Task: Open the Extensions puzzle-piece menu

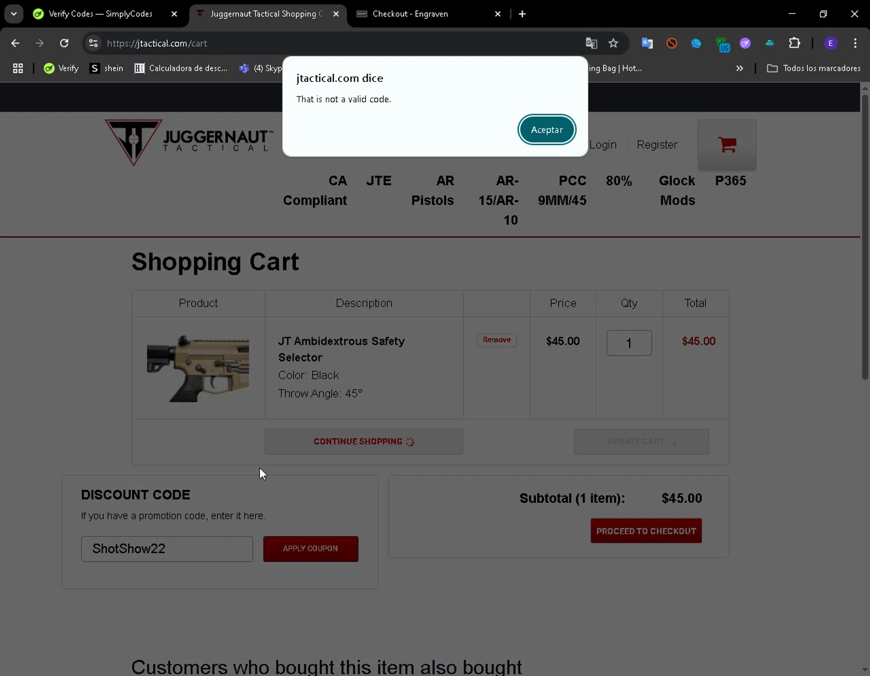Action: click(795, 43)
